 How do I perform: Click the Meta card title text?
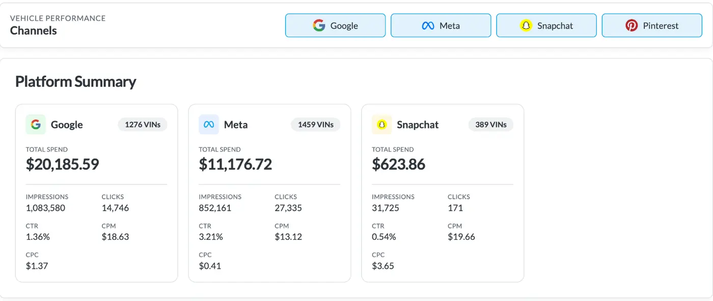236,125
